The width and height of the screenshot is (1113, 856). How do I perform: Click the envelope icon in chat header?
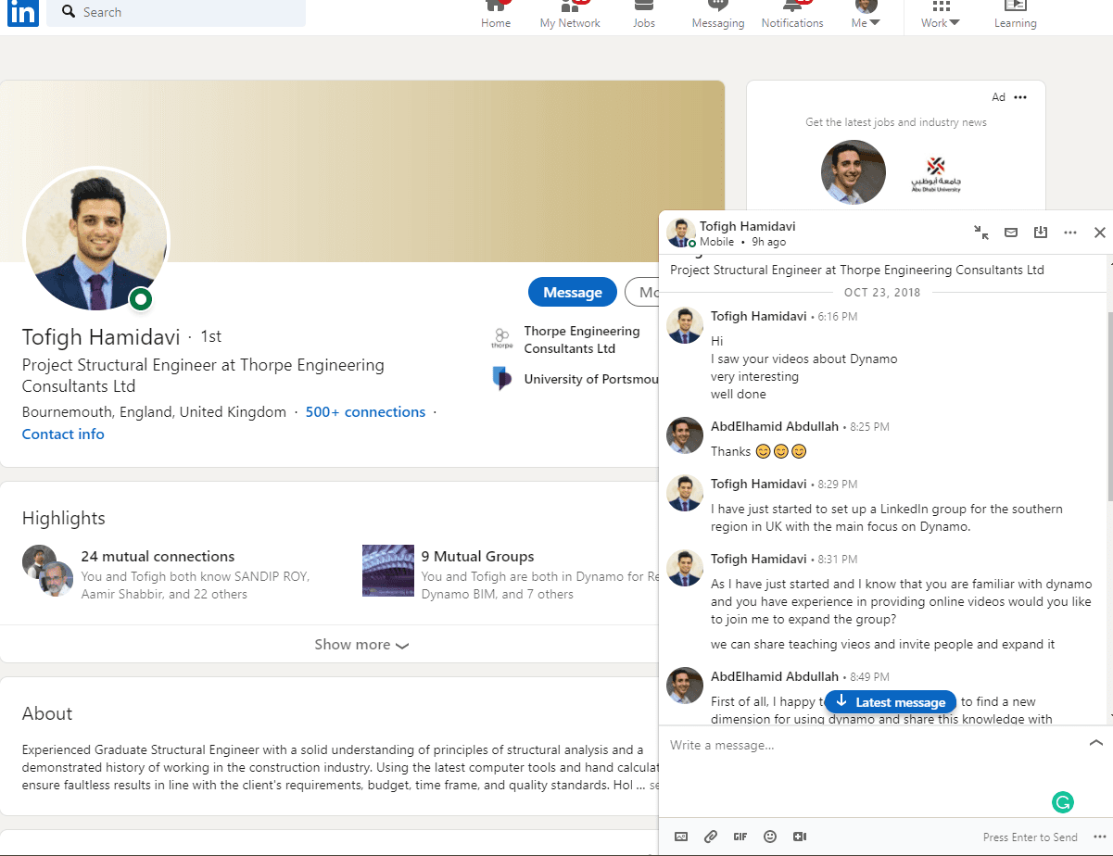(x=1011, y=233)
